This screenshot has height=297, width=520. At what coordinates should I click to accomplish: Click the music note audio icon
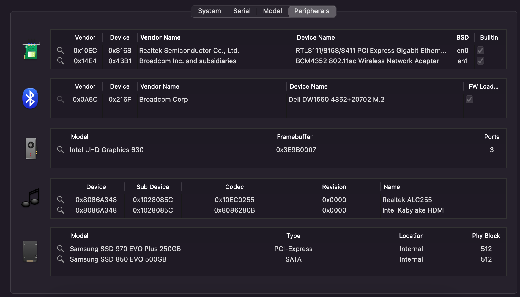point(31,198)
